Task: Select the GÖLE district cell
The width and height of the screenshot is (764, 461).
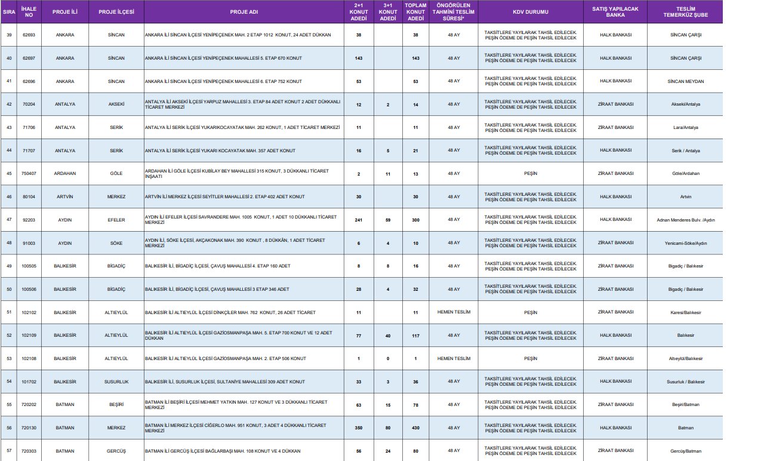Action: point(116,173)
